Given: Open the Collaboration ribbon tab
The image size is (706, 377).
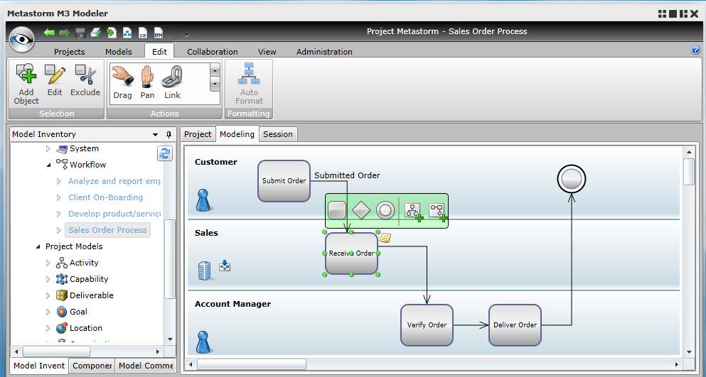Looking at the screenshot, I should (x=213, y=52).
